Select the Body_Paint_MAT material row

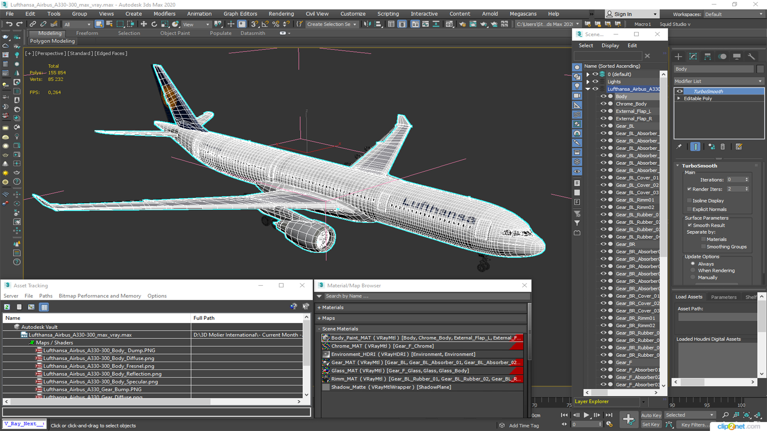[x=422, y=338]
